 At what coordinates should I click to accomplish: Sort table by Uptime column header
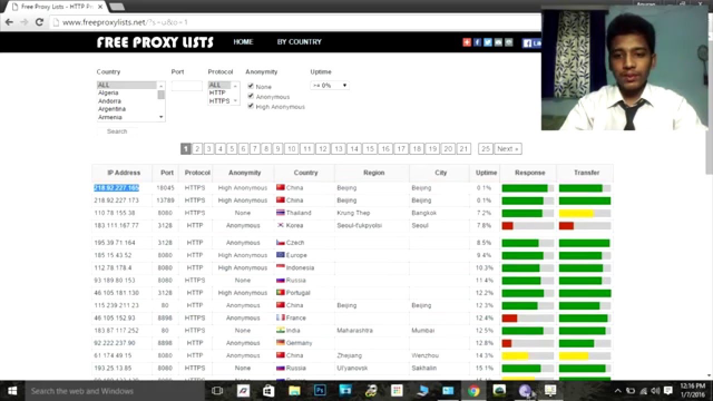pos(486,173)
